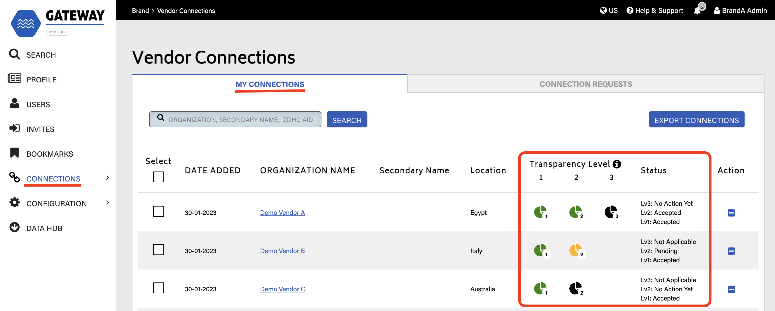Open the Demo Vendor A link
Image resolution: width=775 pixels, height=311 pixels.
coord(282,212)
